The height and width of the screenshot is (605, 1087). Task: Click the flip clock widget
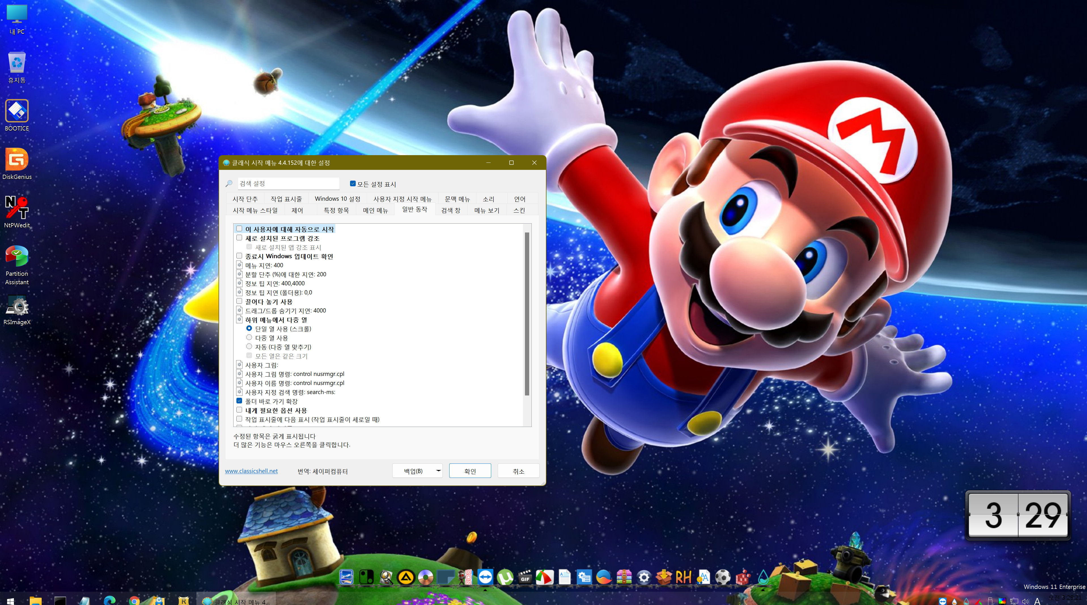pos(1018,515)
